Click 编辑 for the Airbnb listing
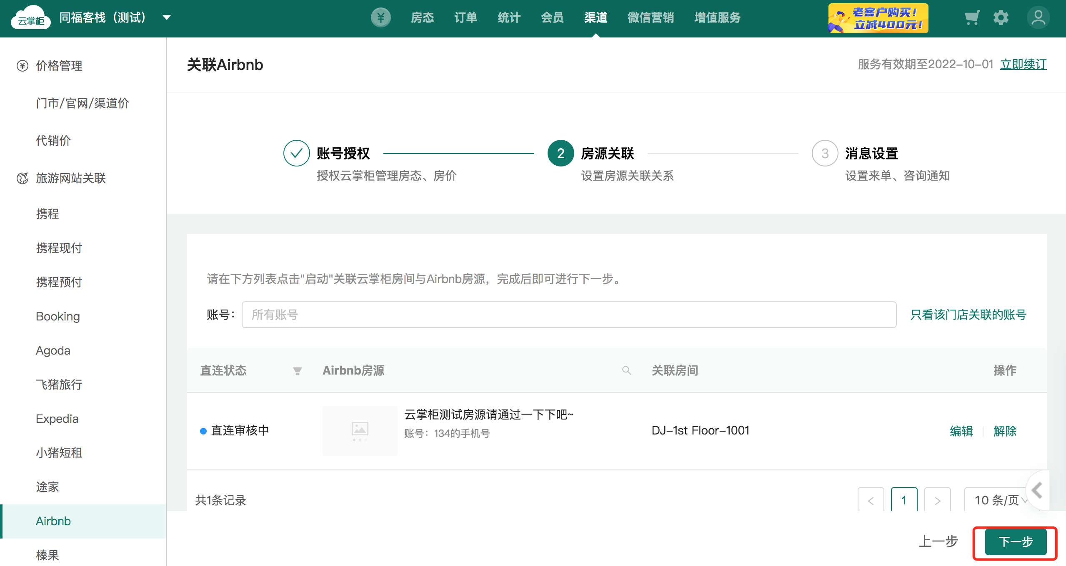This screenshot has height=566, width=1066. point(961,431)
